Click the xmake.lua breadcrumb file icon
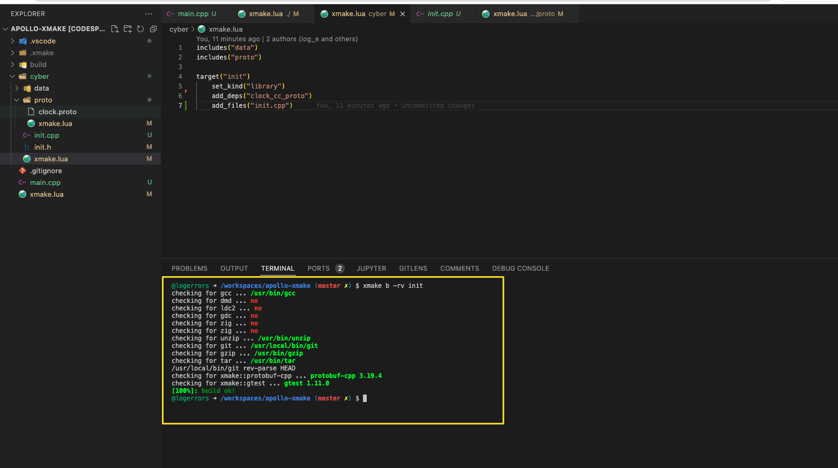 pyautogui.click(x=202, y=29)
